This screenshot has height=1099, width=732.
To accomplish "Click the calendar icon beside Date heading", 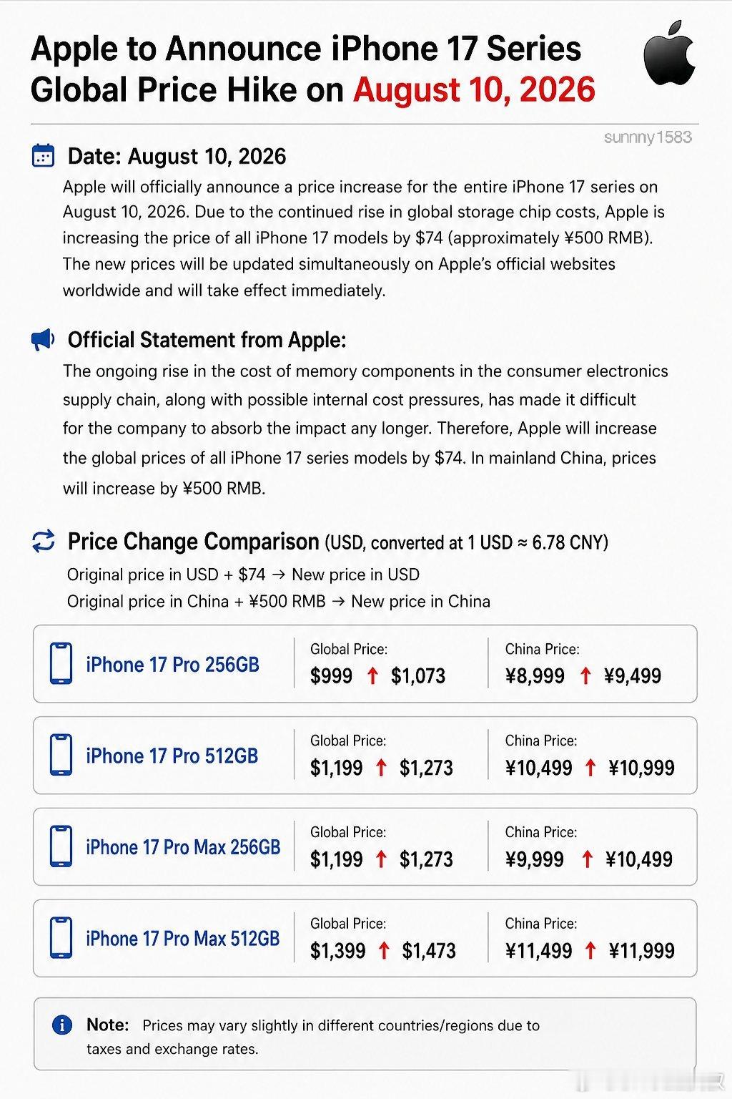I will click(44, 155).
